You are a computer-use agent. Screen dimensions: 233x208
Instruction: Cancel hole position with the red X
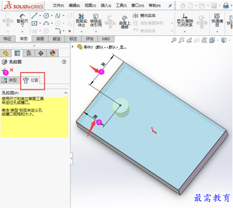pos(12,70)
